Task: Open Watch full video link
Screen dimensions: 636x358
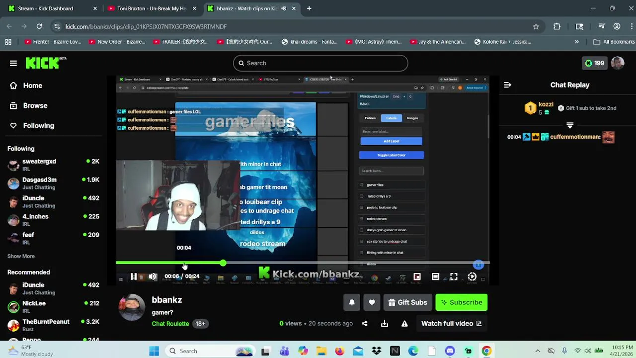Action: [x=452, y=324]
